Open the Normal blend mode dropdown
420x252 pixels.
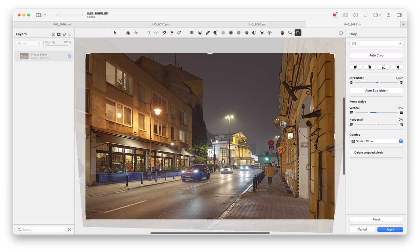[x=29, y=43]
